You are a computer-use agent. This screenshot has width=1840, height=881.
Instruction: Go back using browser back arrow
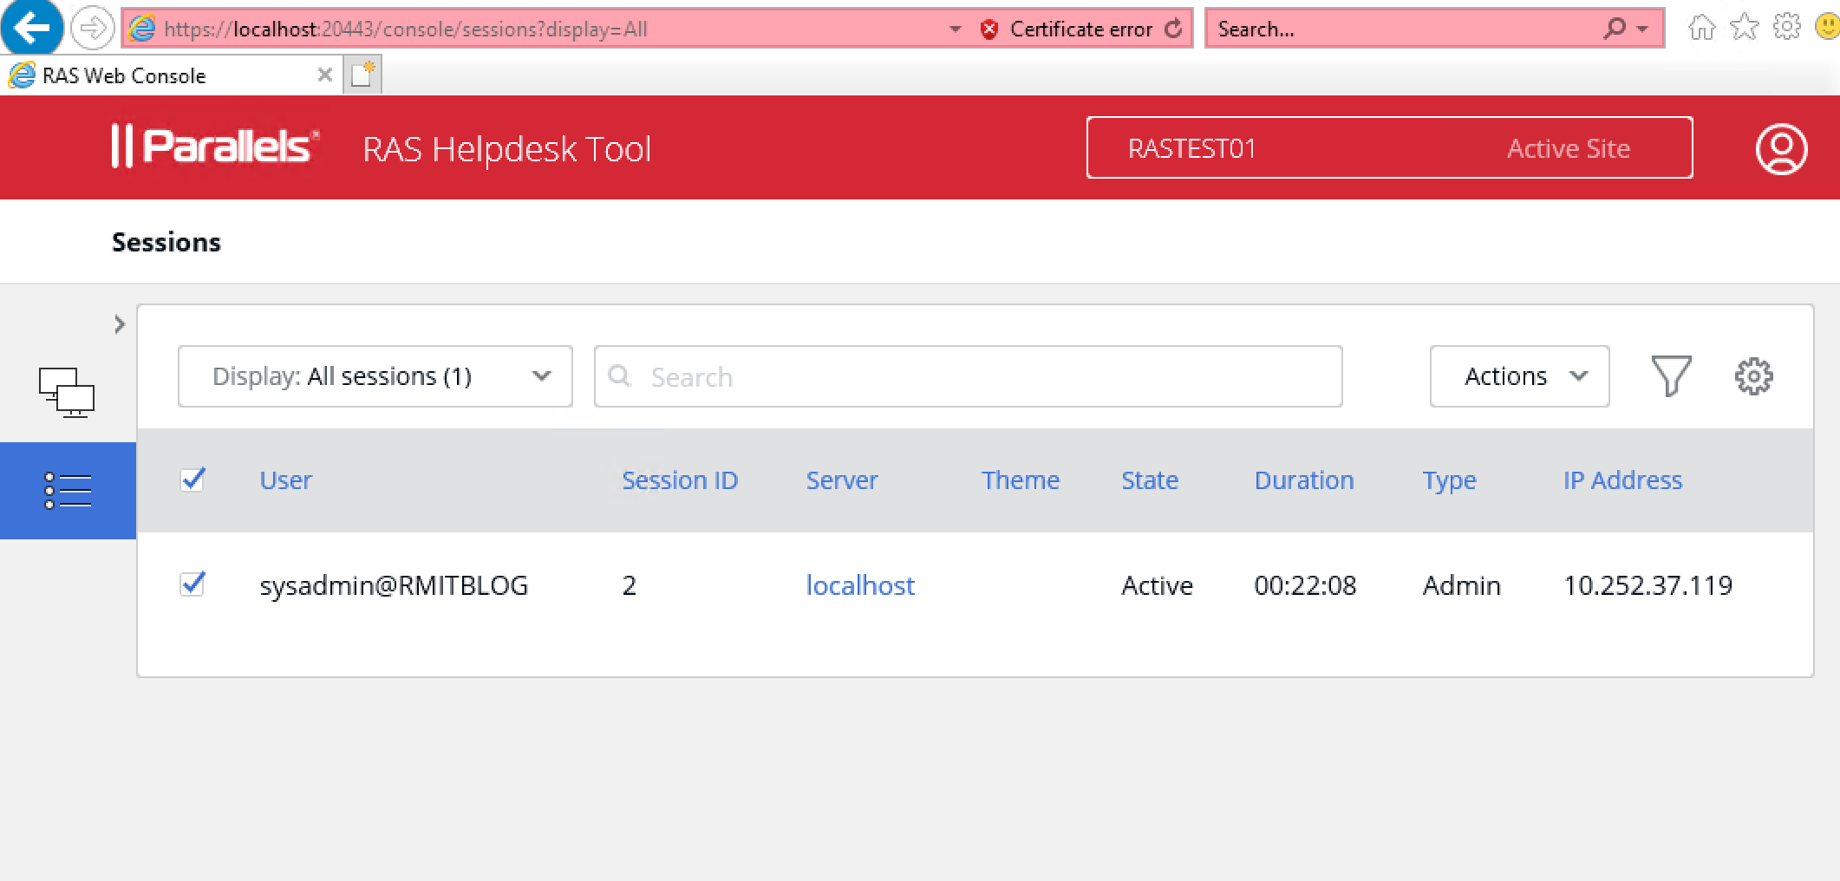point(31,28)
